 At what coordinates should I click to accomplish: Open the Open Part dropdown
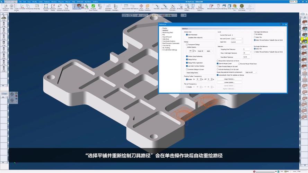[237, 42]
